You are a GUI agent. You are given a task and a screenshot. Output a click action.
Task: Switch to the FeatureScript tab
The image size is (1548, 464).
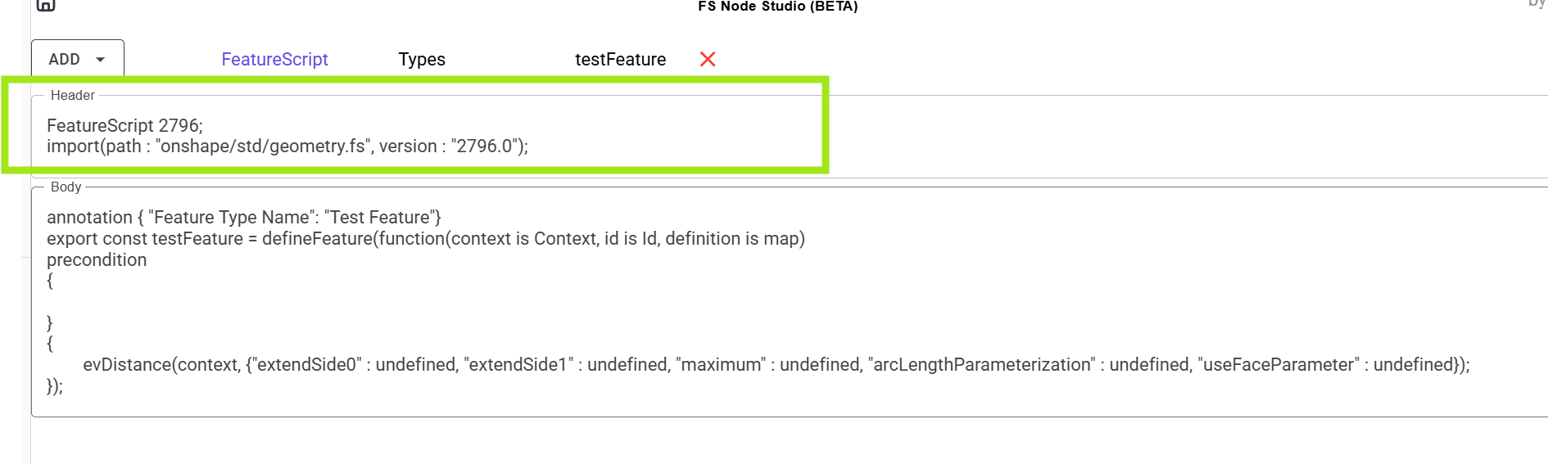click(x=274, y=59)
